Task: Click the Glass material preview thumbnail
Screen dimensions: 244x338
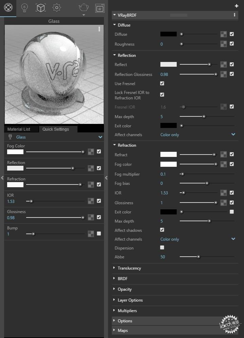Action: pyautogui.click(x=54, y=74)
